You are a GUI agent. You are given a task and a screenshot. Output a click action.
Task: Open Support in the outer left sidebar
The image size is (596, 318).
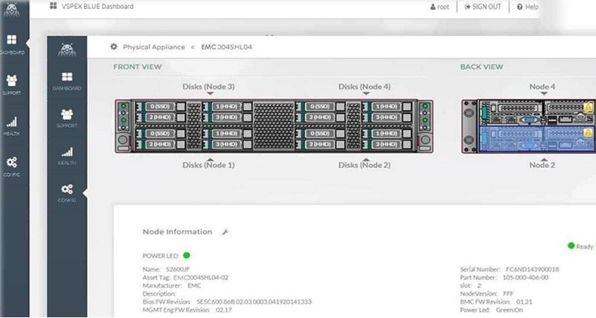point(12,84)
